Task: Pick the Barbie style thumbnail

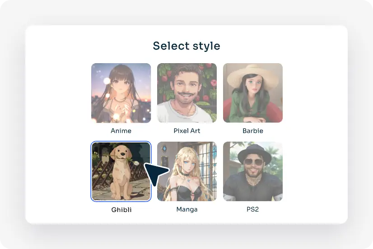Action: 252,93
